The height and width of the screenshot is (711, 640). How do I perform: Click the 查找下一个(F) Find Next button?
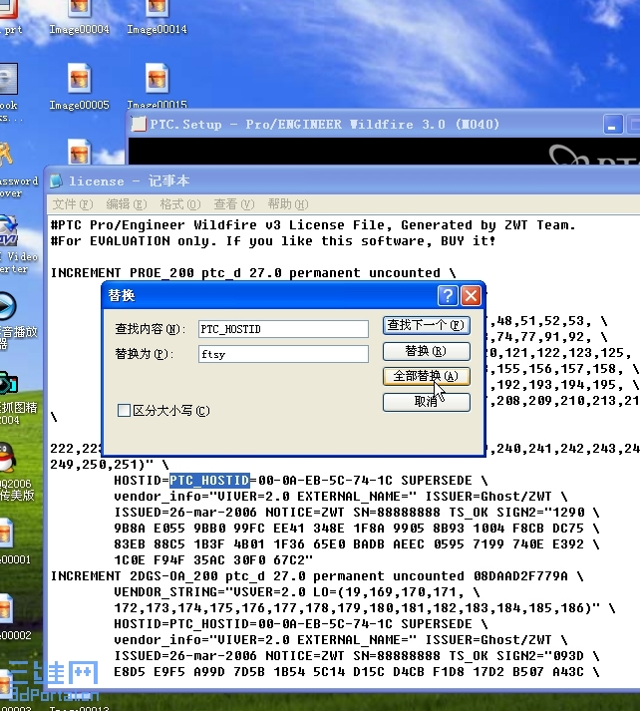point(426,325)
